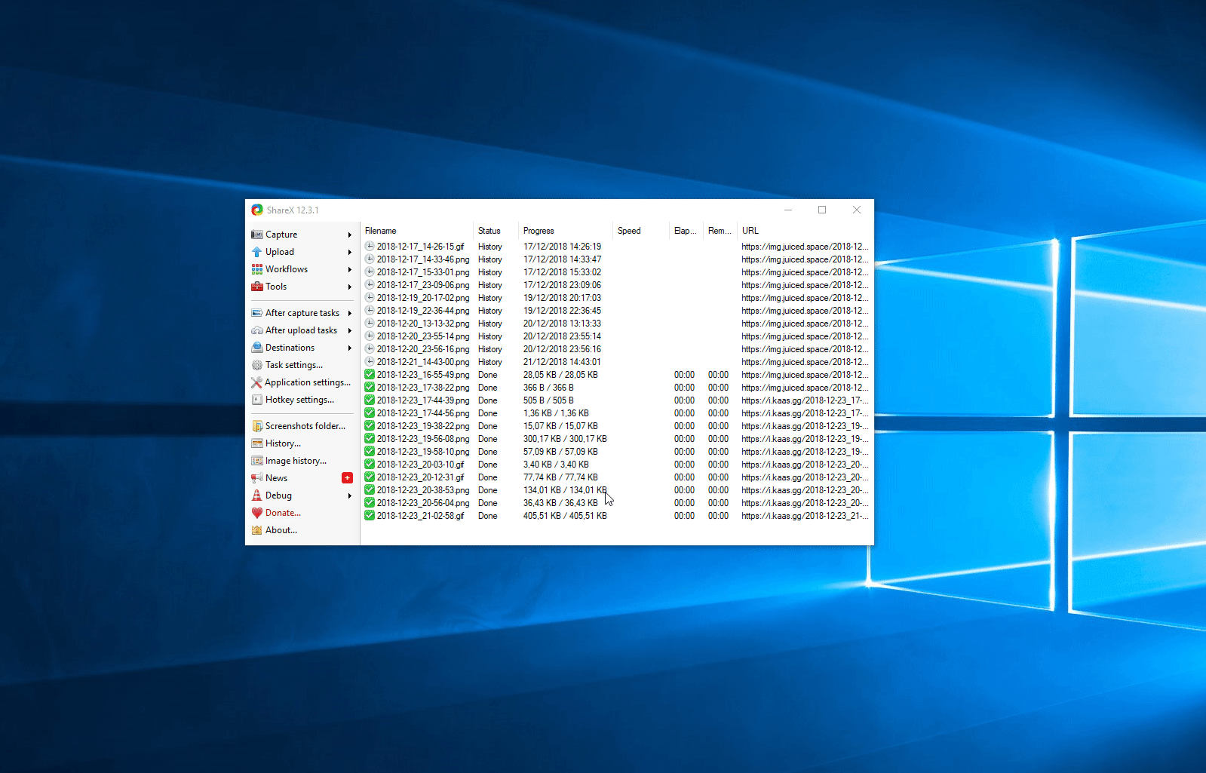Click the Tools toolbox icon
This screenshot has height=773, width=1206.
pyautogui.click(x=257, y=287)
